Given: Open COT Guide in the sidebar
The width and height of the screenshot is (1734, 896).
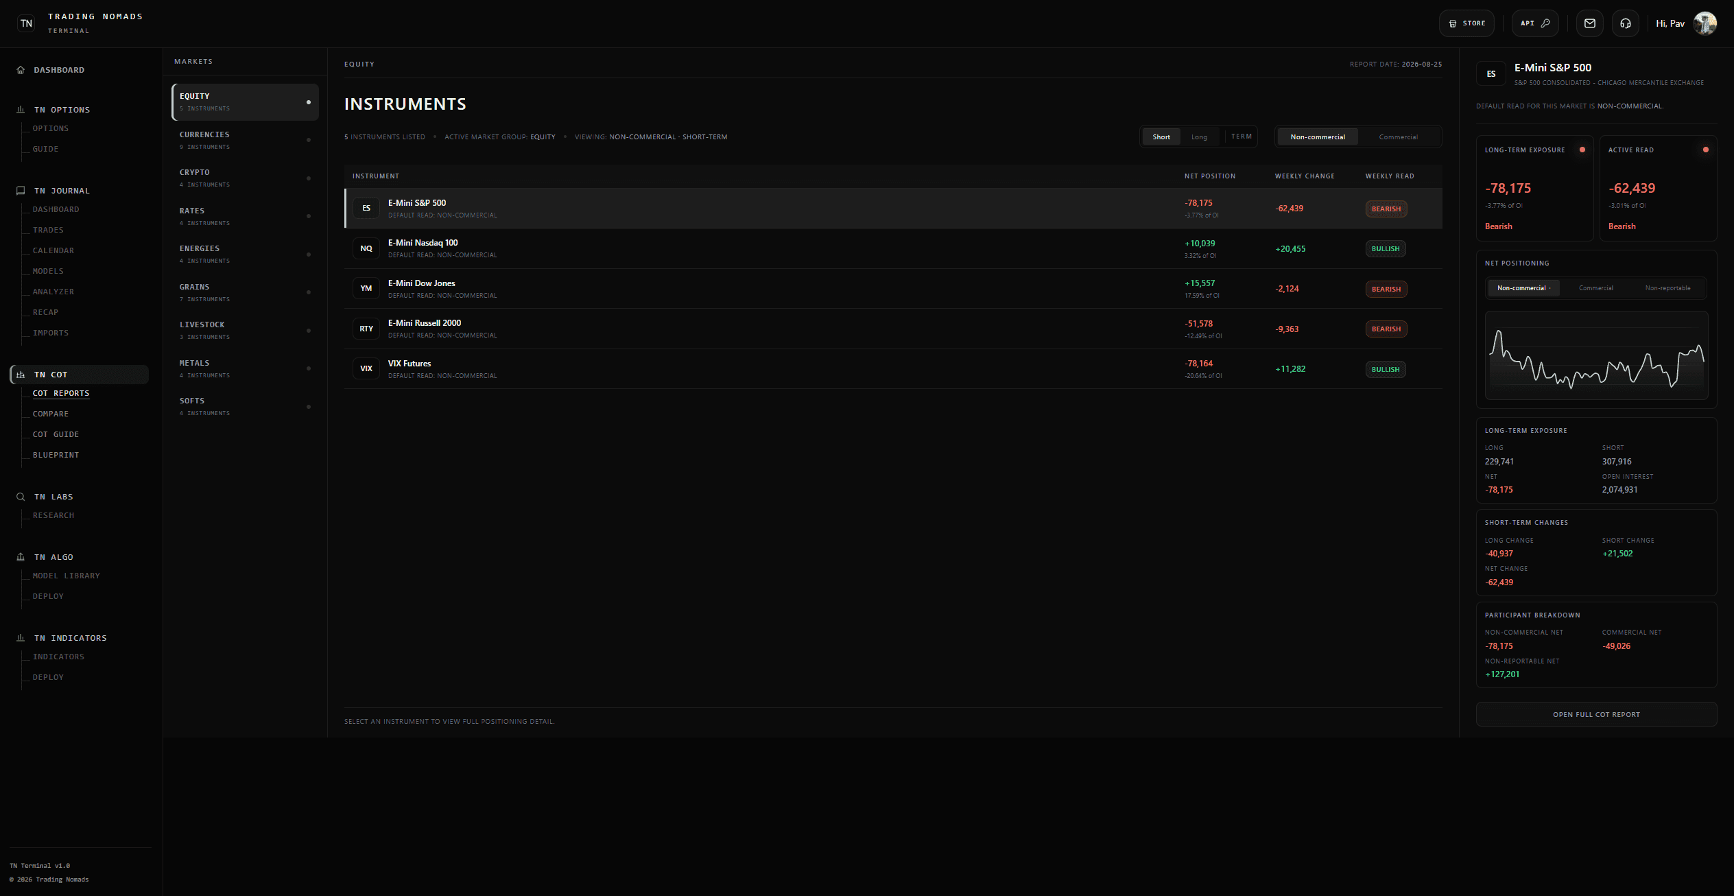Looking at the screenshot, I should click(56, 434).
